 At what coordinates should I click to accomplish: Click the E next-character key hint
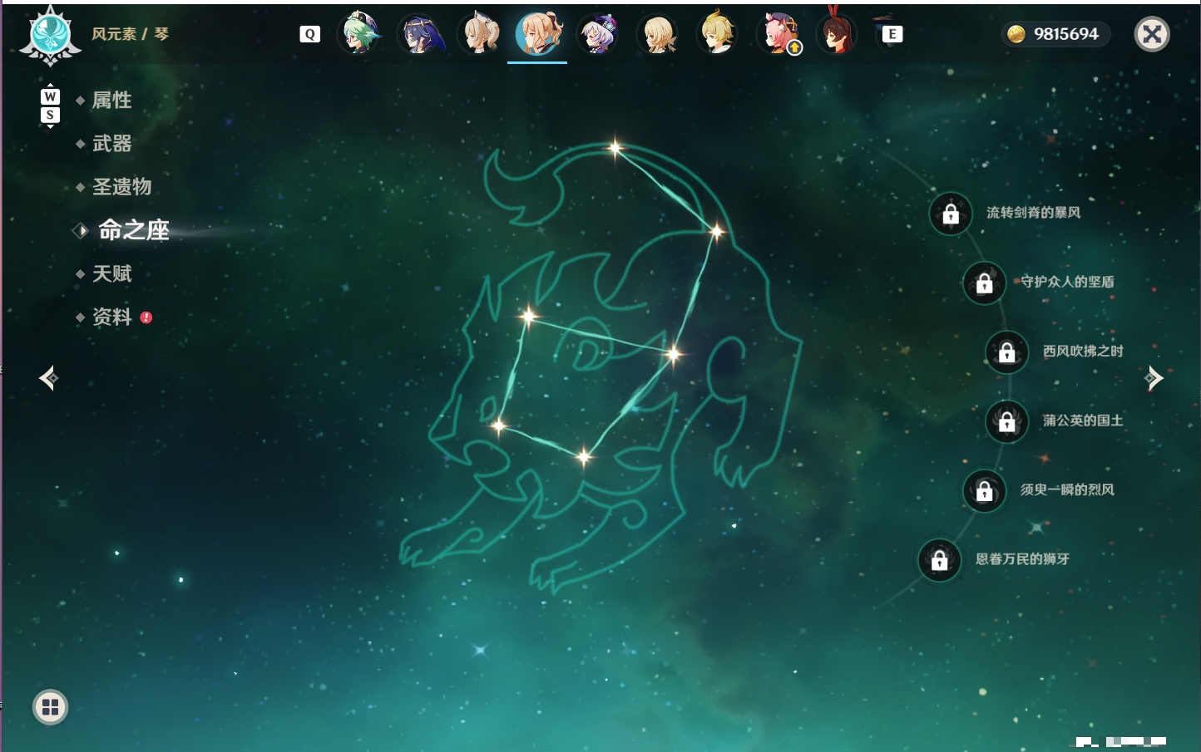coord(892,34)
